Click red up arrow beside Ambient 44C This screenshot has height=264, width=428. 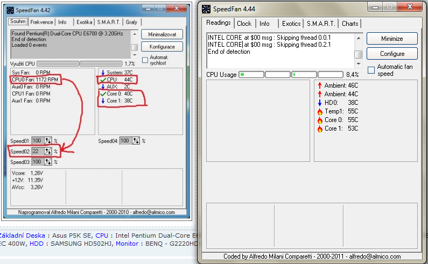pos(320,94)
